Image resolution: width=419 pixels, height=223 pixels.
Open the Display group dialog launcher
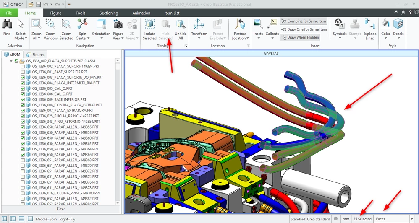[186, 46]
